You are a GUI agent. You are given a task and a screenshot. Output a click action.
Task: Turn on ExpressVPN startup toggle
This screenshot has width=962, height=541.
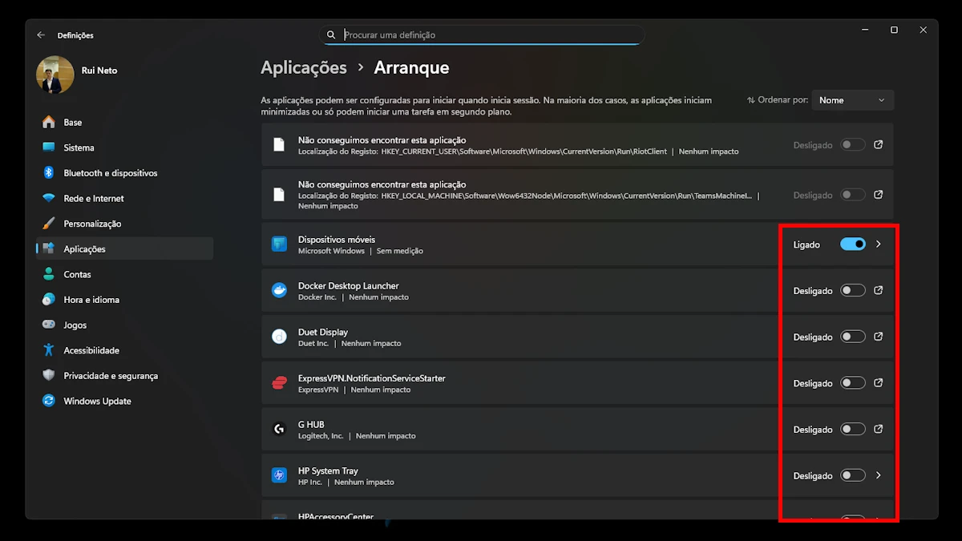click(852, 383)
